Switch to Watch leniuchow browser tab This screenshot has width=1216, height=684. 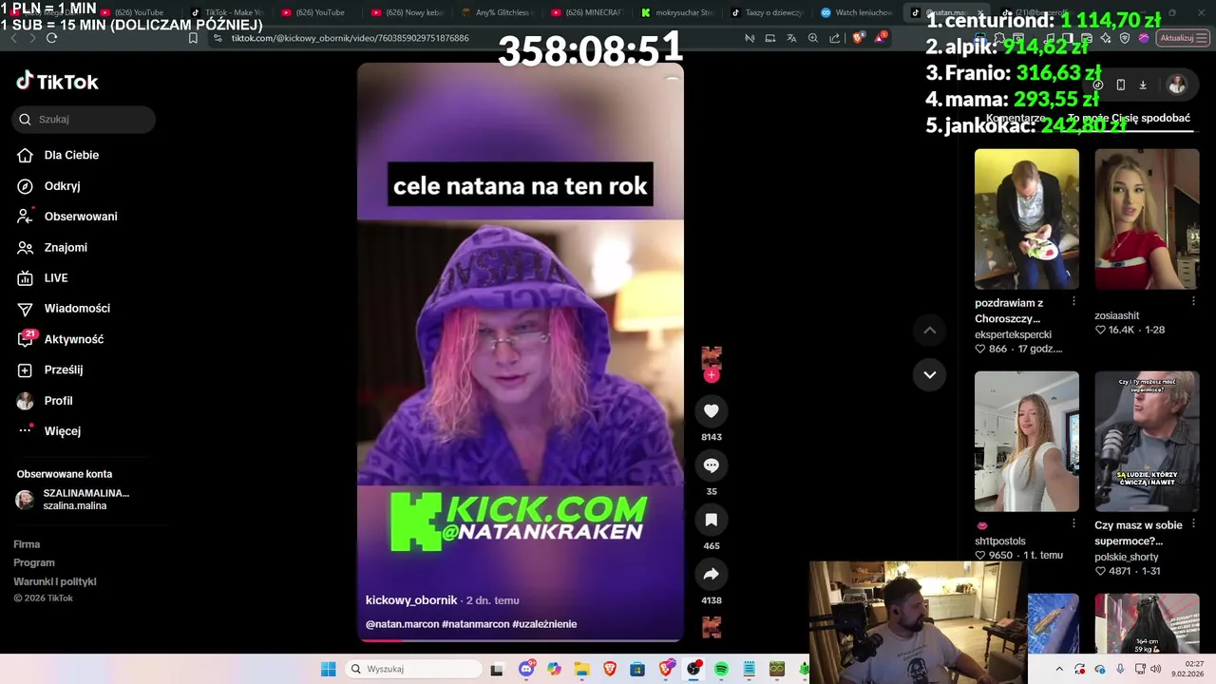[857, 12]
